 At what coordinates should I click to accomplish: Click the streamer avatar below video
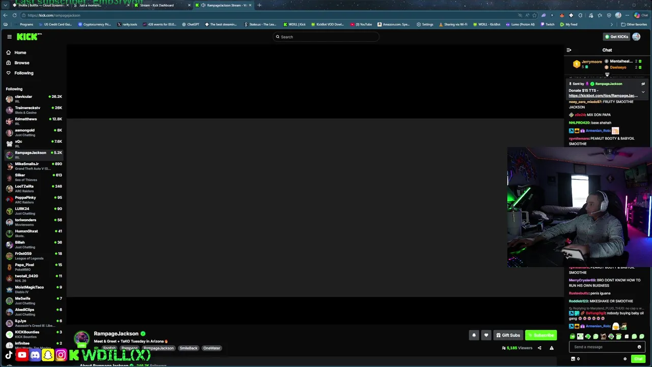[x=81, y=338]
